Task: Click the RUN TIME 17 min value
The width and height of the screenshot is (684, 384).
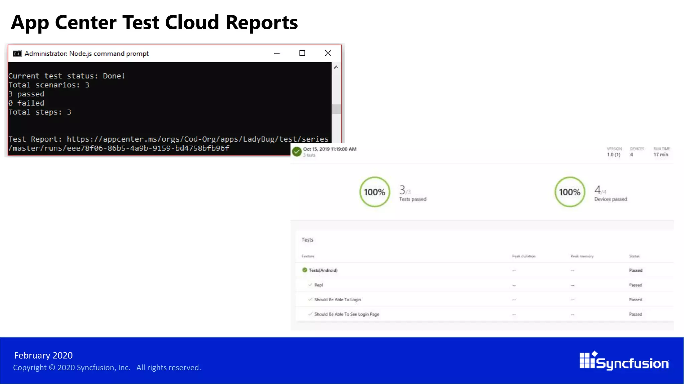Action: pyautogui.click(x=661, y=155)
